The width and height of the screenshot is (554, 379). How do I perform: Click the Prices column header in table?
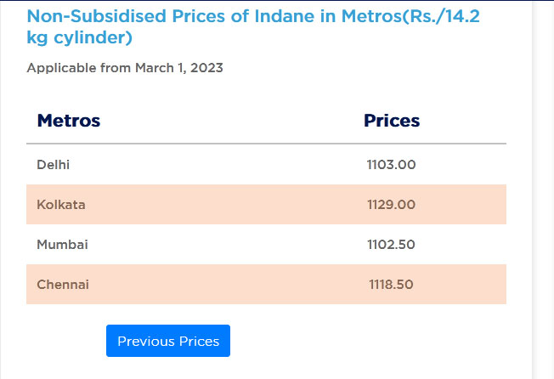click(392, 121)
